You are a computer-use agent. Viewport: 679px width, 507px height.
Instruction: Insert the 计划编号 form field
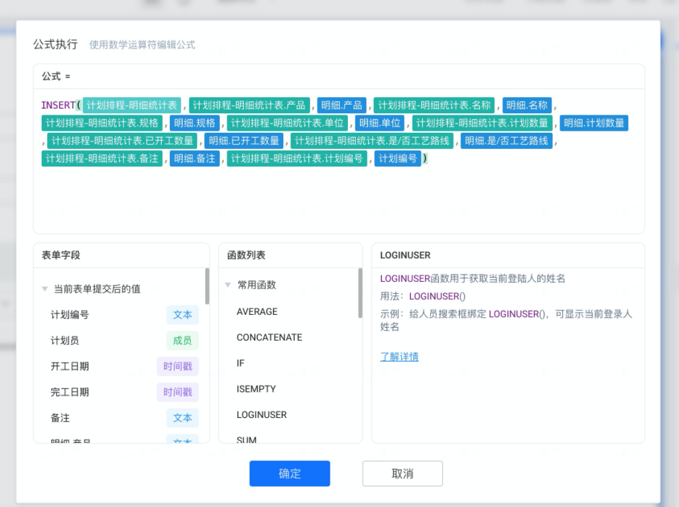point(69,315)
